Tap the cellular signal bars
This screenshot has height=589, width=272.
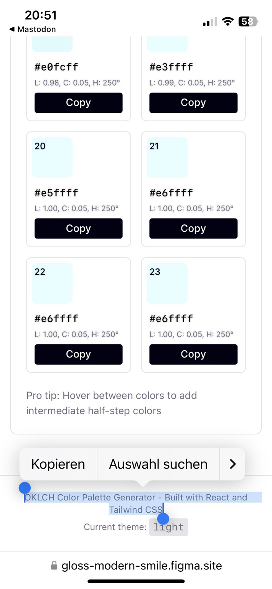pos(210,22)
